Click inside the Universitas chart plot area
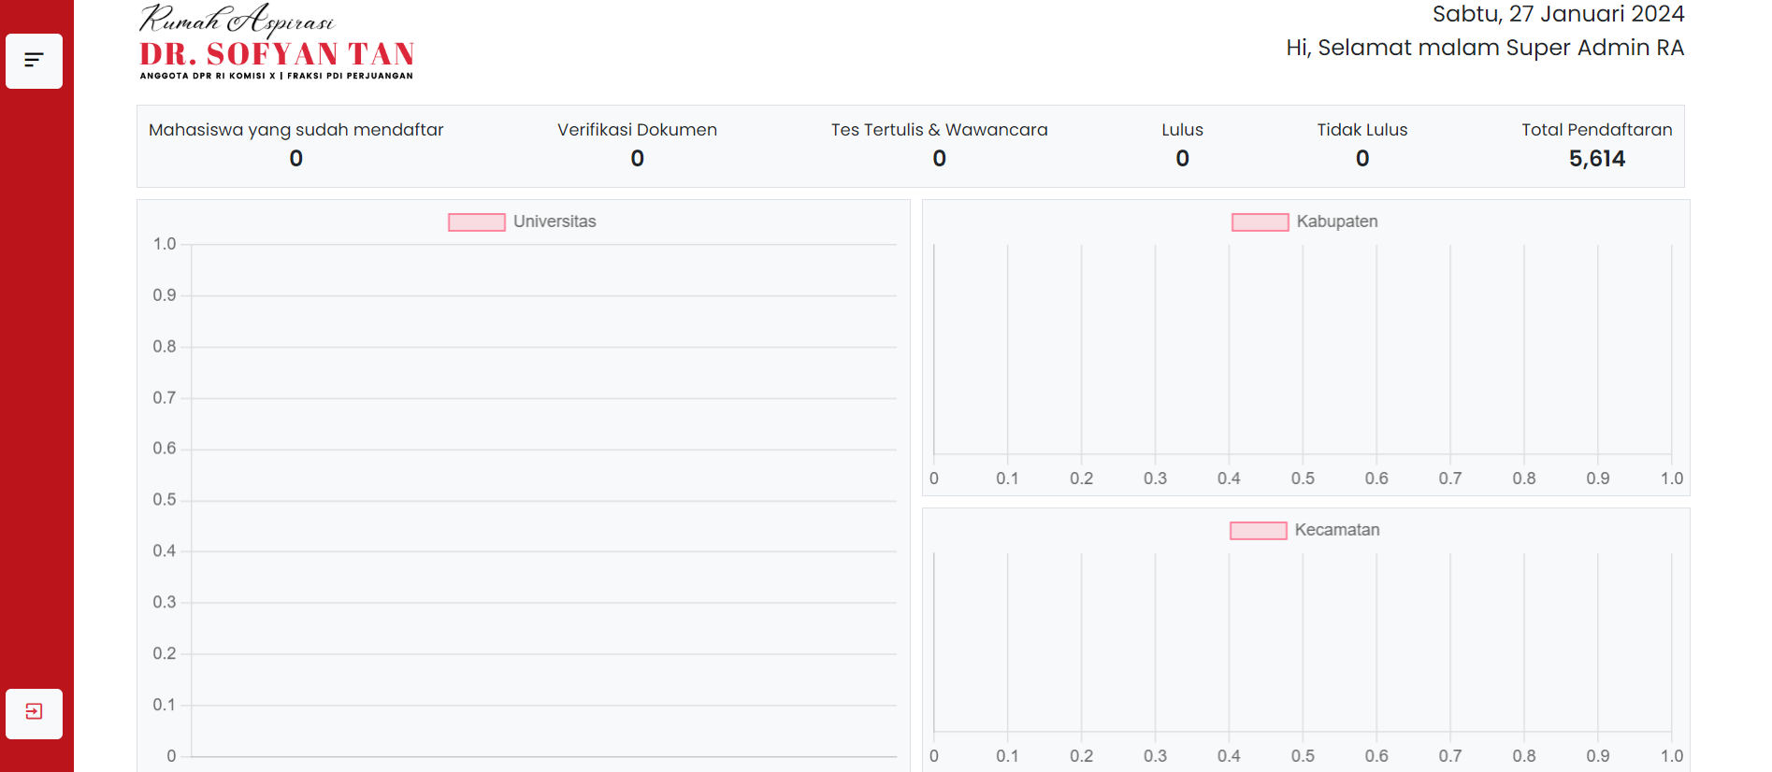 pos(542,500)
